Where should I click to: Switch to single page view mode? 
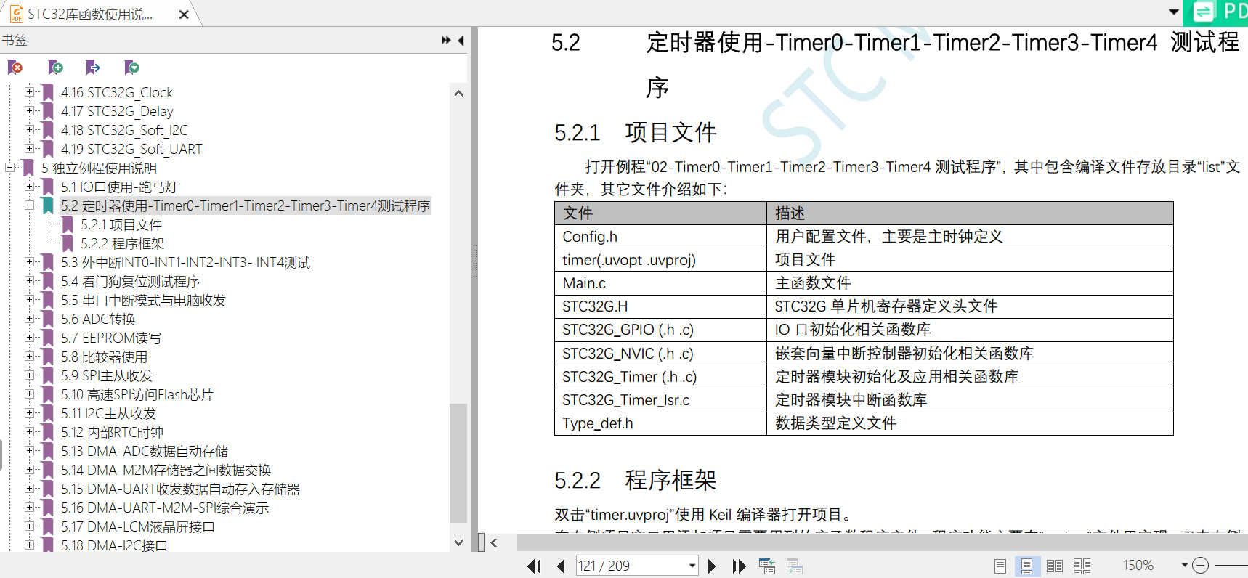point(1000,566)
